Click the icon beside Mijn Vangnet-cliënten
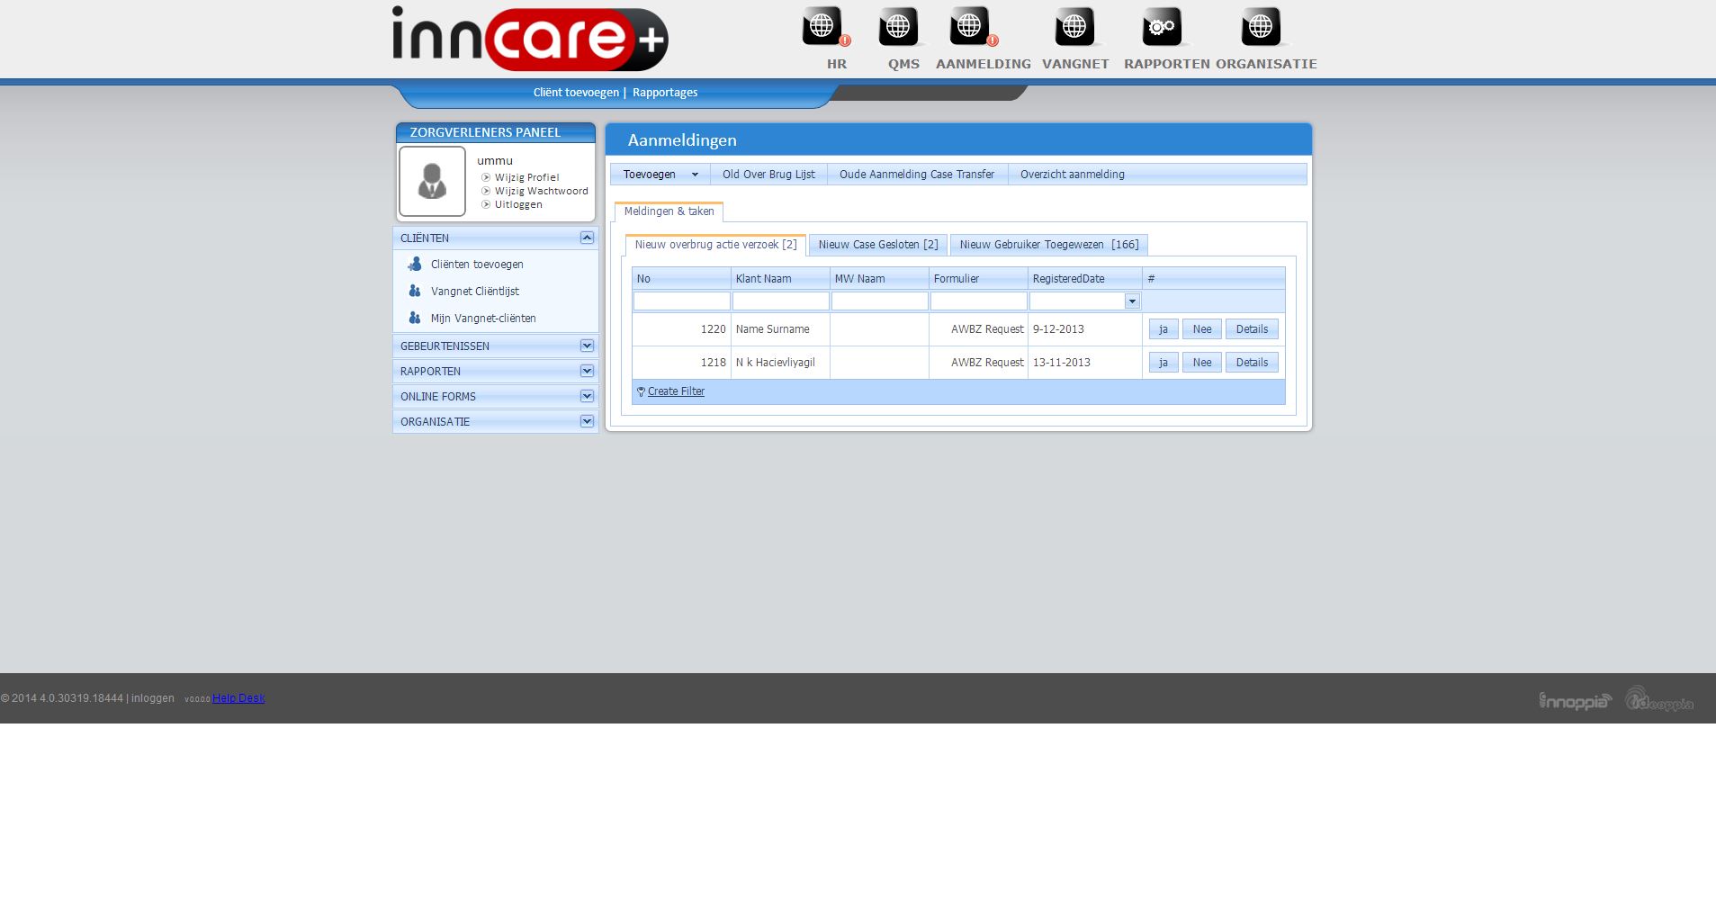This screenshot has width=1716, height=899. pos(415,318)
